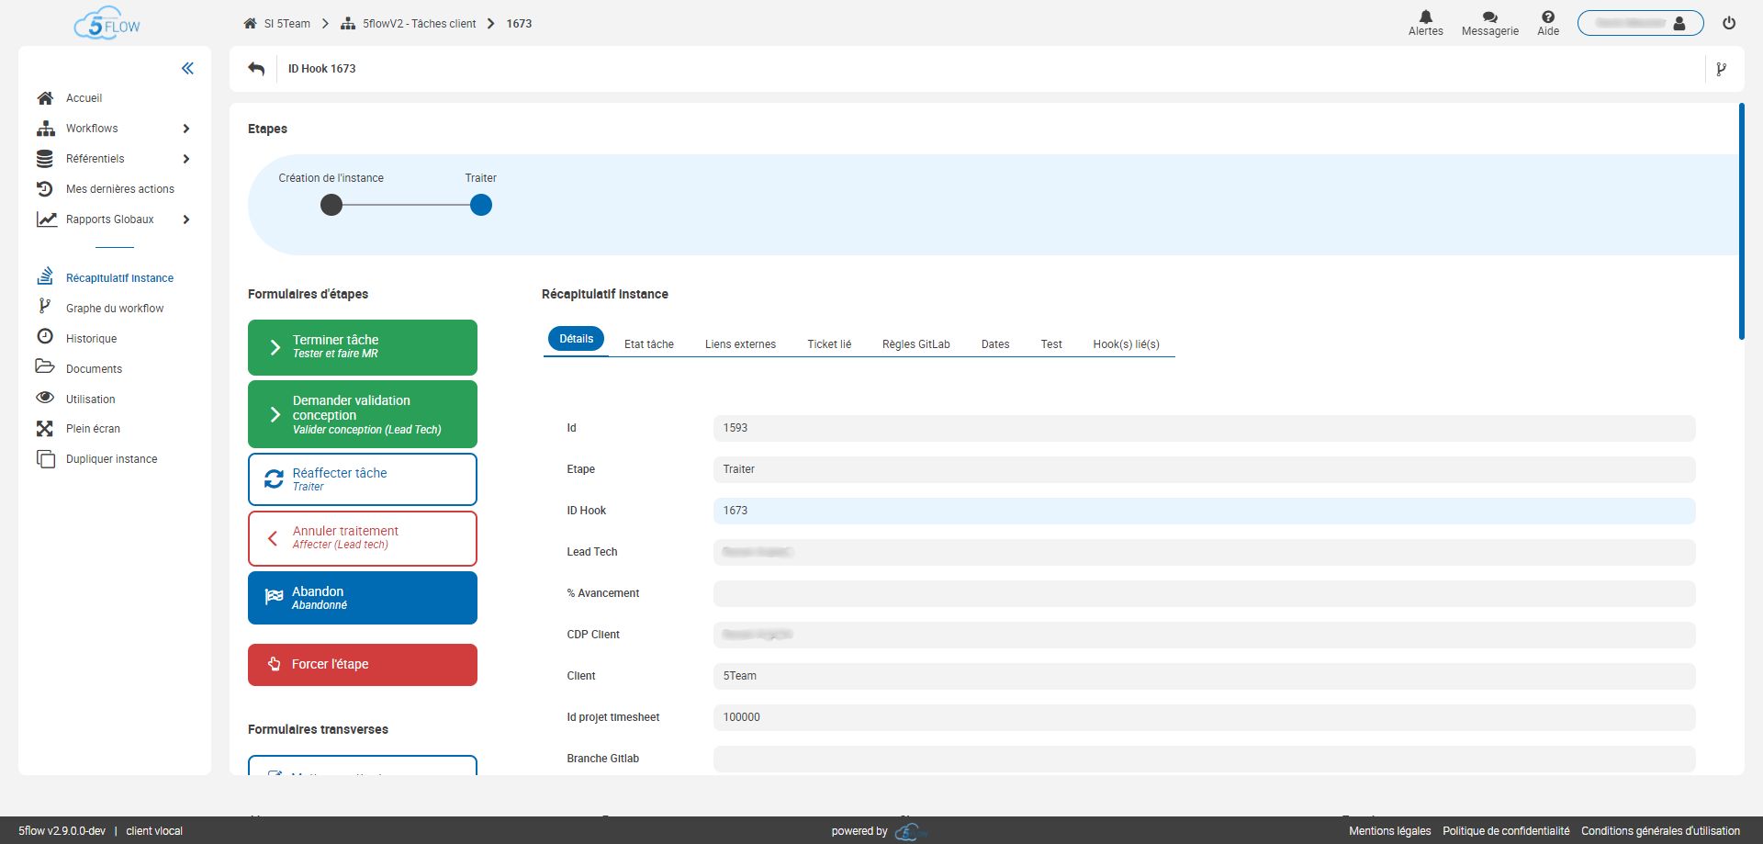Click the Mes dernières actions history icon
This screenshot has width=1763, height=844.
45,189
